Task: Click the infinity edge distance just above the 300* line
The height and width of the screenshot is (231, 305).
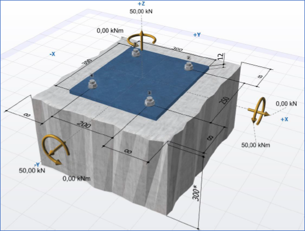Action: click(x=210, y=138)
